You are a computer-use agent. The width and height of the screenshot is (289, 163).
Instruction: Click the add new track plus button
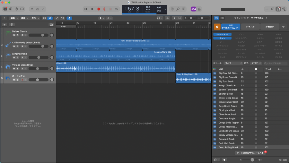coord(4,24)
